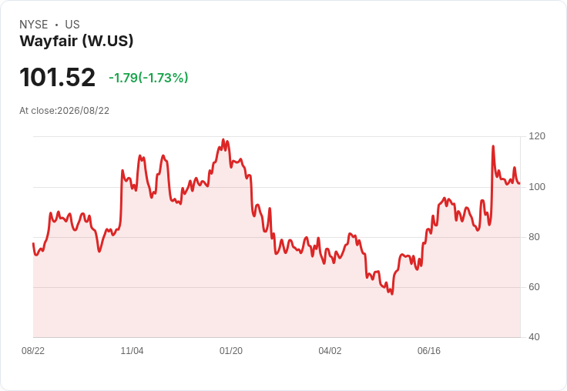Click the chart's lowest trough below 60

pos(392,294)
